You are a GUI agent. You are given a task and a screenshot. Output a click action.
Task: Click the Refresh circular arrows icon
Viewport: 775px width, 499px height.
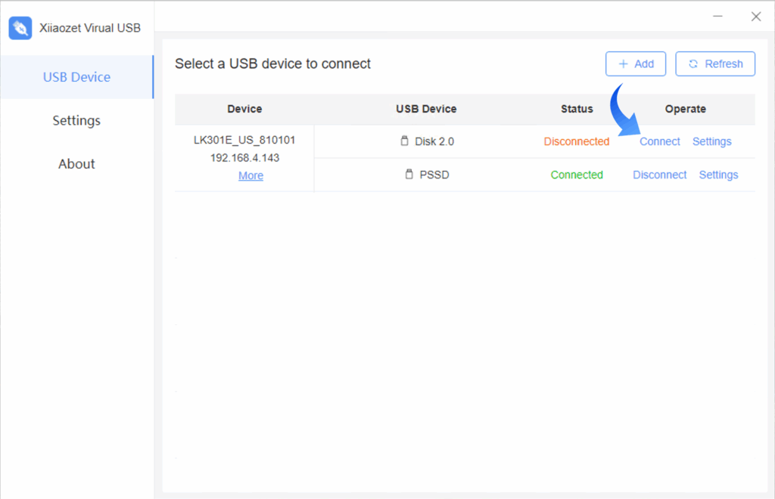click(x=693, y=64)
